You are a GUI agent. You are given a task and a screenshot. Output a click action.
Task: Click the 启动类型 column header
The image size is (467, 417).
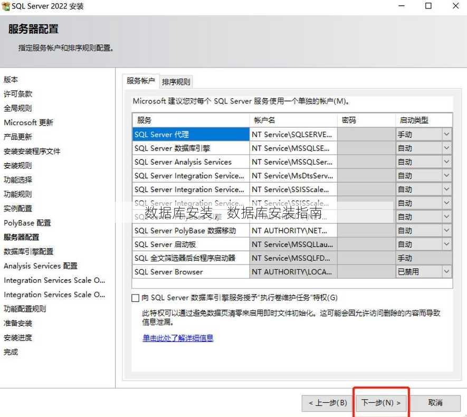coord(424,120)
